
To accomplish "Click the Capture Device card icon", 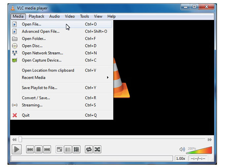I will 15,60.
